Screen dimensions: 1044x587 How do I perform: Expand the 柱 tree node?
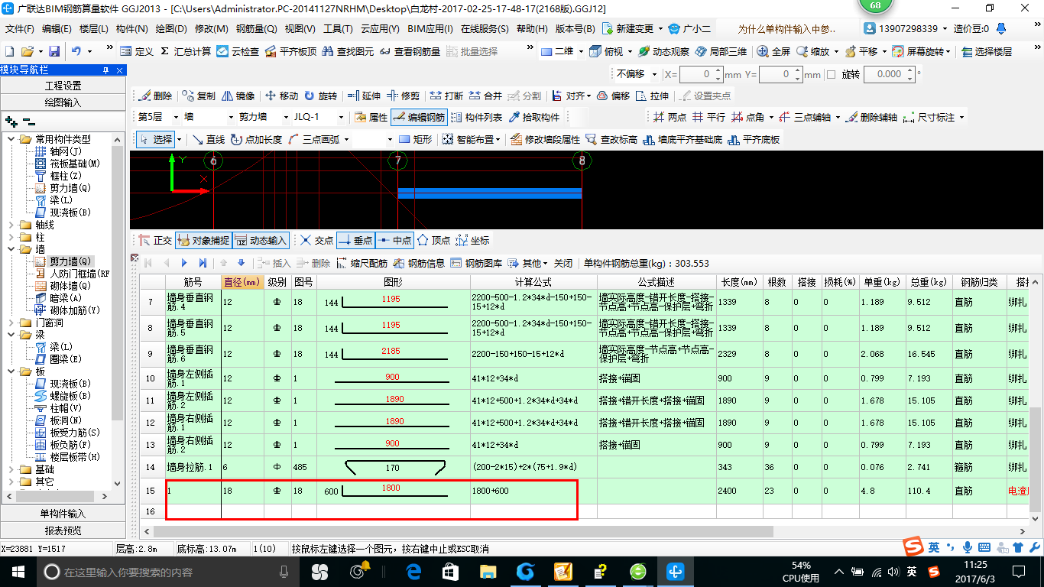pyautogui.click(x=11, y=237)
